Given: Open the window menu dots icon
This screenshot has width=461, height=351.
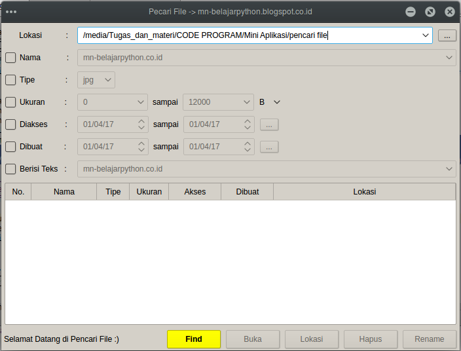Looking at the screenshot, I should pyautogui.click(x=11, y=12).
